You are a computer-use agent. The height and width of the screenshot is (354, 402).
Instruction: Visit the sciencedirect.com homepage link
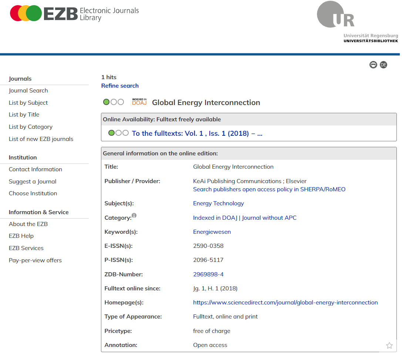(286, 303)
